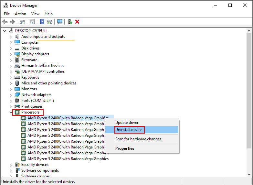The width and height of the screenshot is (253, 185).
Task: Expand the Disk drives category
Action: coord(11,49)
